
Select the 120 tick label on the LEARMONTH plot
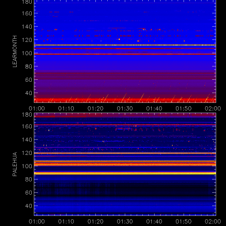click(x=27, y=40)
